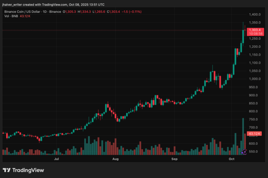Click the TradingView logo at bottom left

pos(23,170)
